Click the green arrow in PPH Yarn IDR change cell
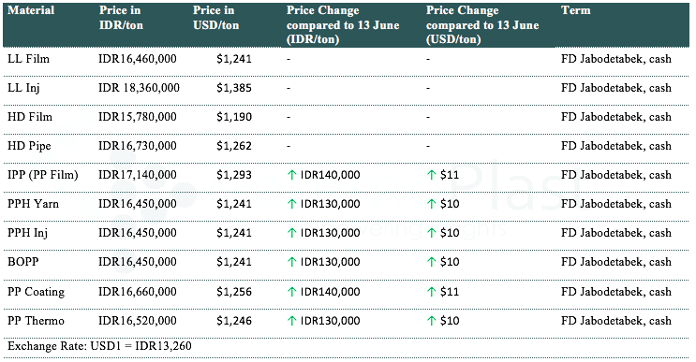This screenshot has height=362, width=696. [x=291, y=204]
